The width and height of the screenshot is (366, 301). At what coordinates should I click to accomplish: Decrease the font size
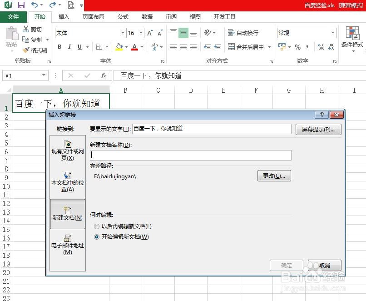[160, 33]
